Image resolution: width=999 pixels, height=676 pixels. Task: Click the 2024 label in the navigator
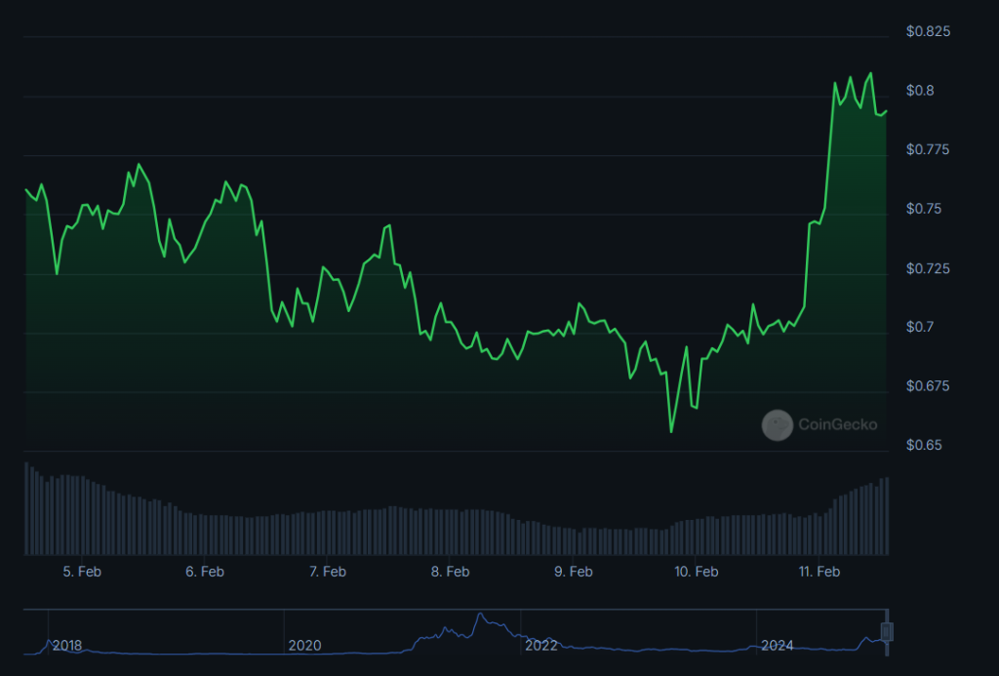[x=778, y=646]
